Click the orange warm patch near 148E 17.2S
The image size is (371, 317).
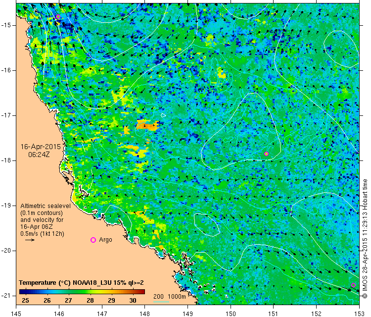coord(147,125)
